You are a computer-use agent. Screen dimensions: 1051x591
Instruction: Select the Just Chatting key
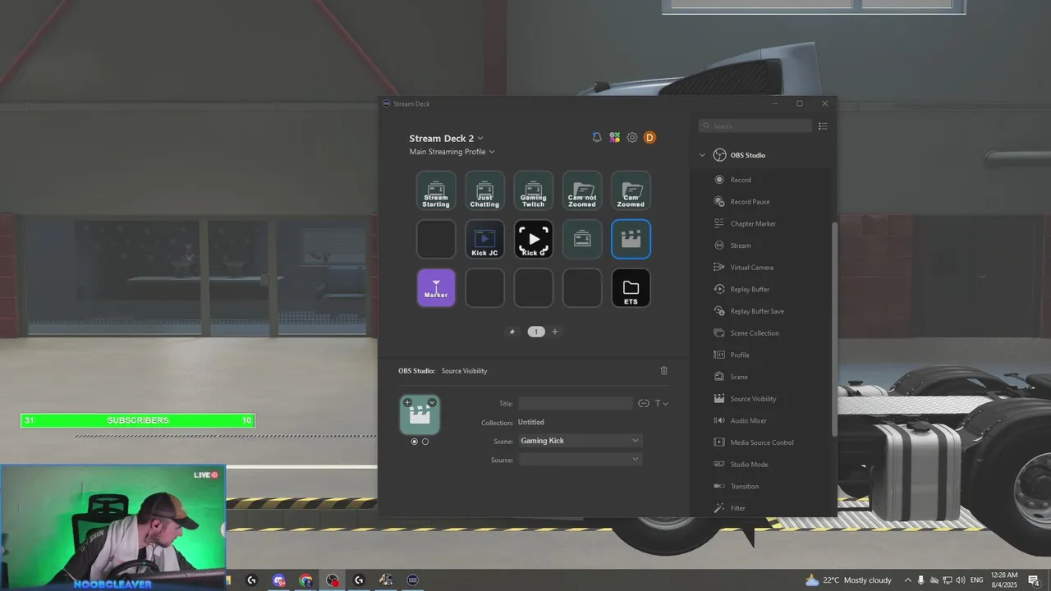click(x=484, y=190)
